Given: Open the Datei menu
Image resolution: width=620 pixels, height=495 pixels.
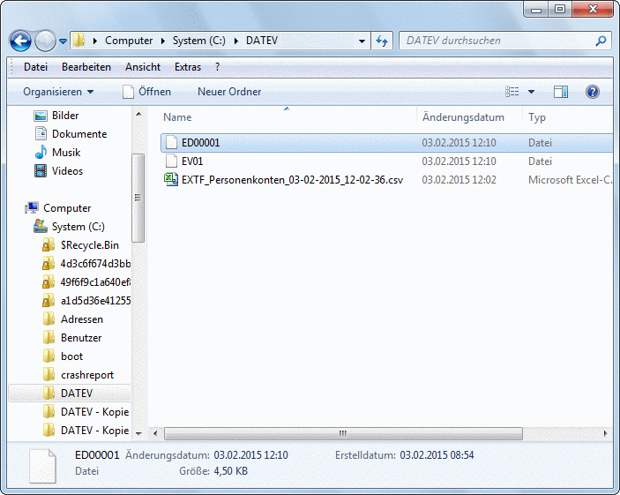Looking at the screenshot, I should coord(35,67).
